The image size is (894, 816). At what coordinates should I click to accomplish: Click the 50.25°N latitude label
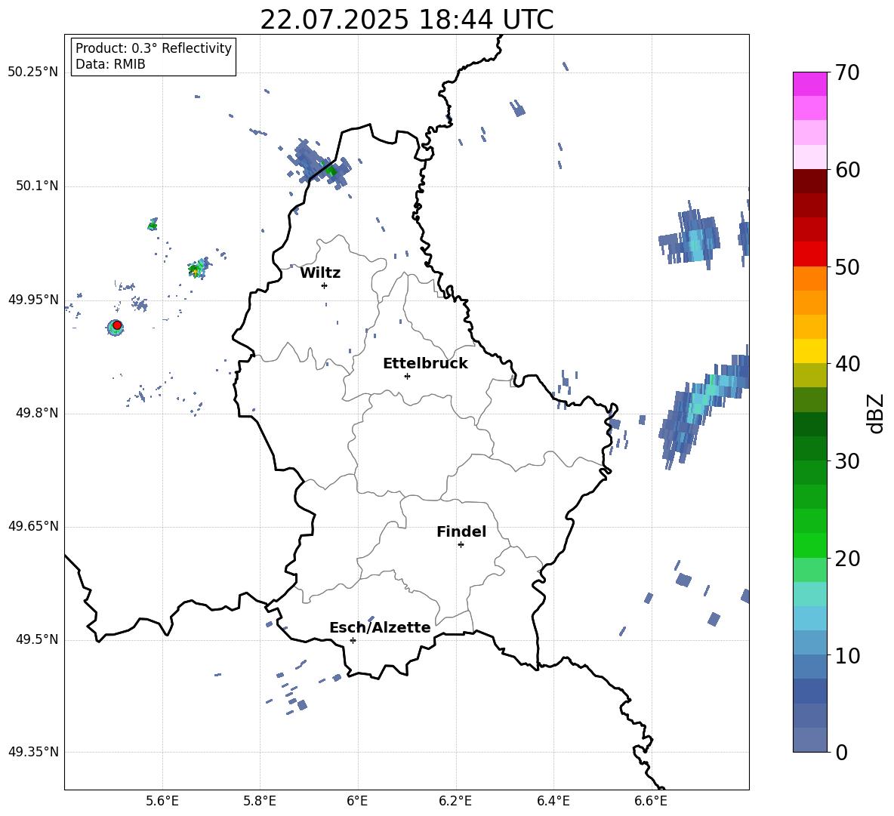click(33, 72)
